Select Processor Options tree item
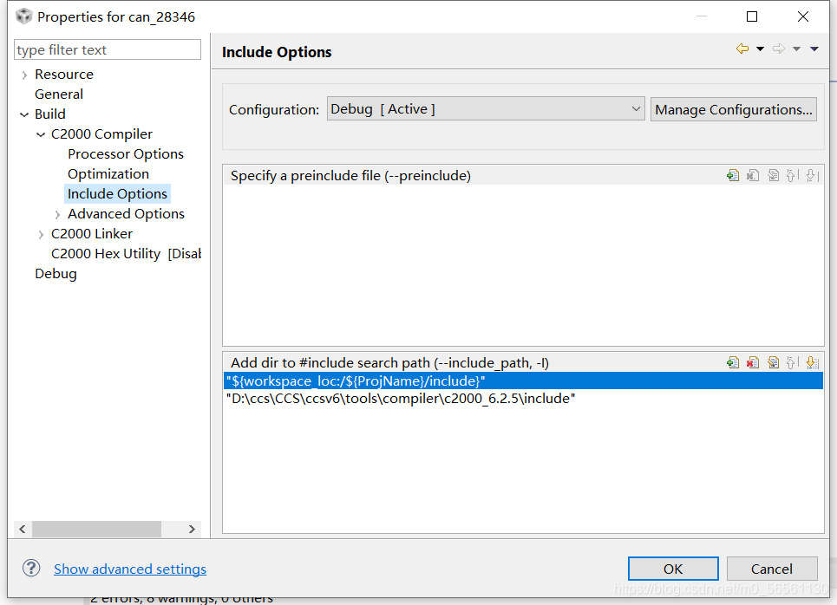837x605 pixels. [x=126, y=153]
